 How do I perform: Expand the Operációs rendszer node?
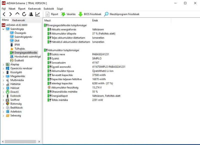point(3,68)
